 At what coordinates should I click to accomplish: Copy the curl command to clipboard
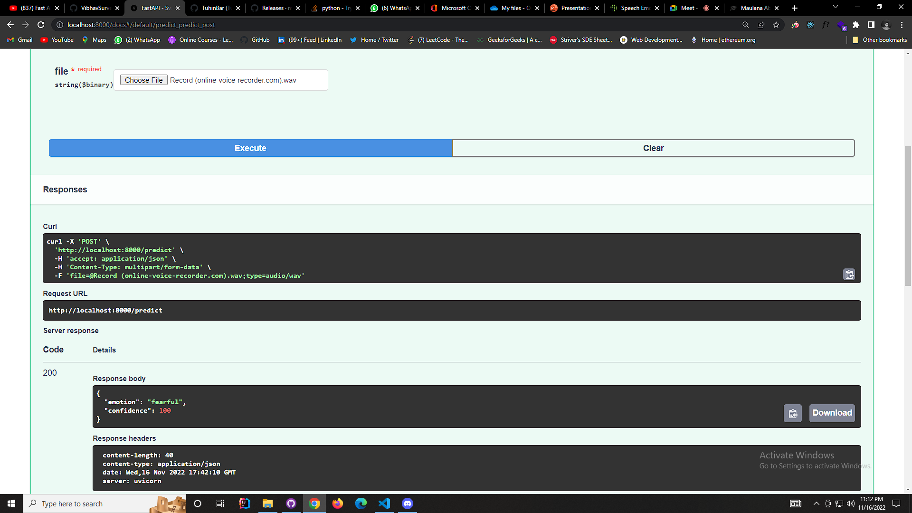click(849, 275)
